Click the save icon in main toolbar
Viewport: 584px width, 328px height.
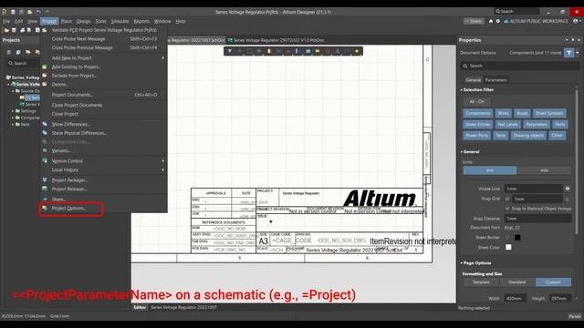15,30
